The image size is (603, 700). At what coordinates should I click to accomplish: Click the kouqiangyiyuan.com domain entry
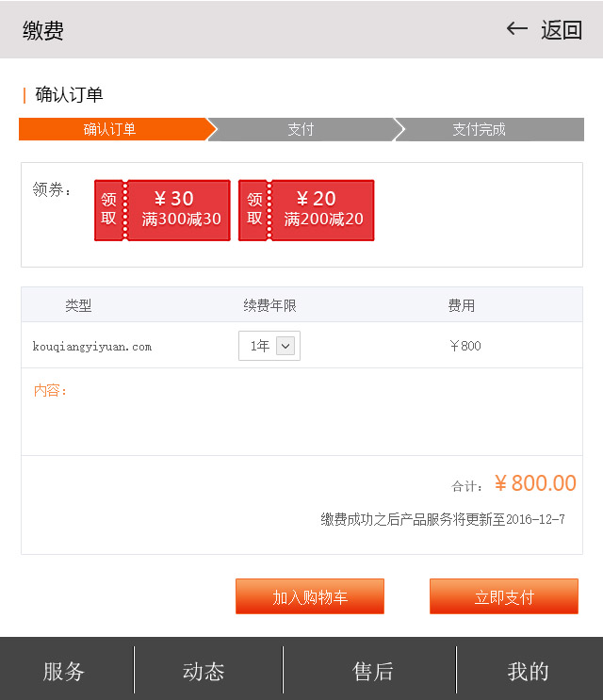click(x=92, y=347)
